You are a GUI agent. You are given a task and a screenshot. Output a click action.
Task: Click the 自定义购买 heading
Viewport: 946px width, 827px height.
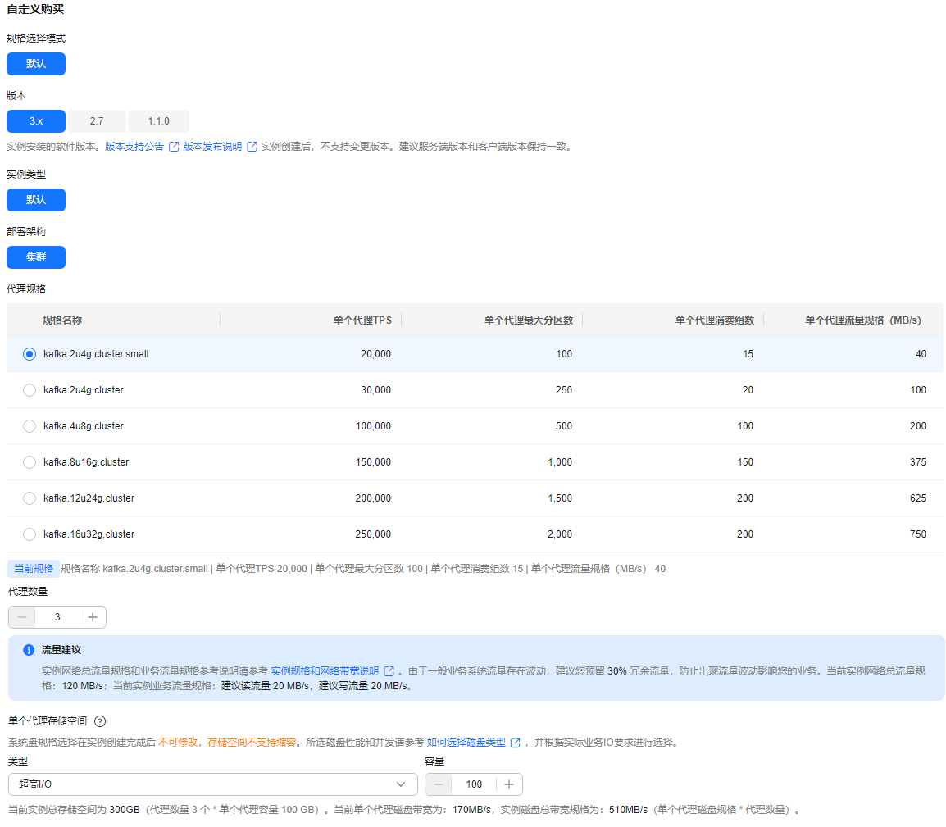click(x=35, y=10)
